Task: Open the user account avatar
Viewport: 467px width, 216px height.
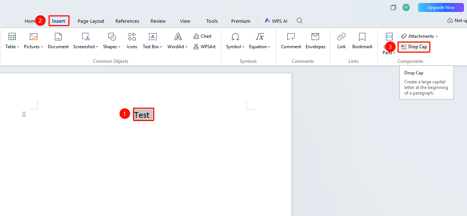Action: (406, 7)
